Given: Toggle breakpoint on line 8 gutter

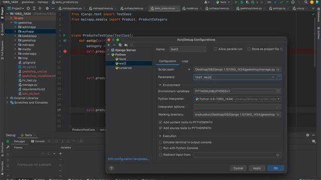Looking at the screenshot, I should click(x=65, y=51).
